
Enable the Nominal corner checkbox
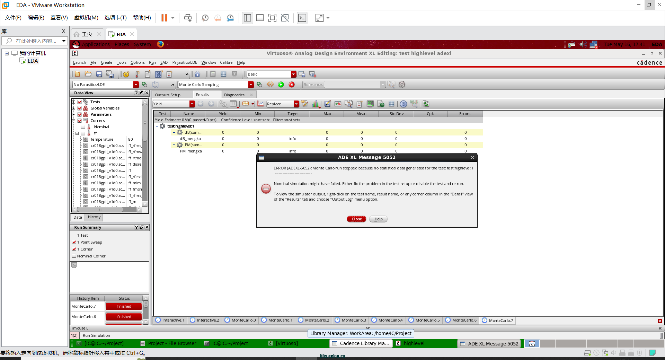tap(83, 127)
